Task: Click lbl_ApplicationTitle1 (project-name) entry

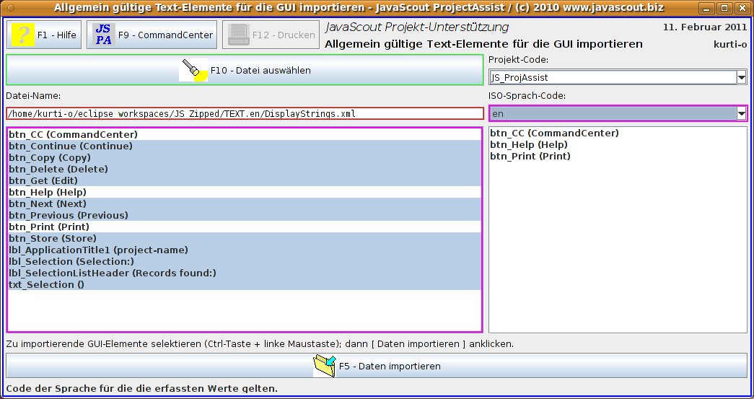Action: click(98, 250)
